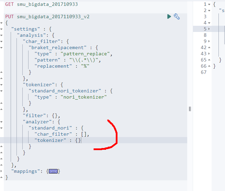Place cursor in "tokenizer" : {} line
This screenshot has height=191, width=225.
(58, 140)
